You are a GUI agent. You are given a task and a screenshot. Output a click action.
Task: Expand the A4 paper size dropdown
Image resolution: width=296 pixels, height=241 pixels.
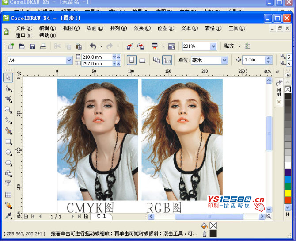(69, 60)
